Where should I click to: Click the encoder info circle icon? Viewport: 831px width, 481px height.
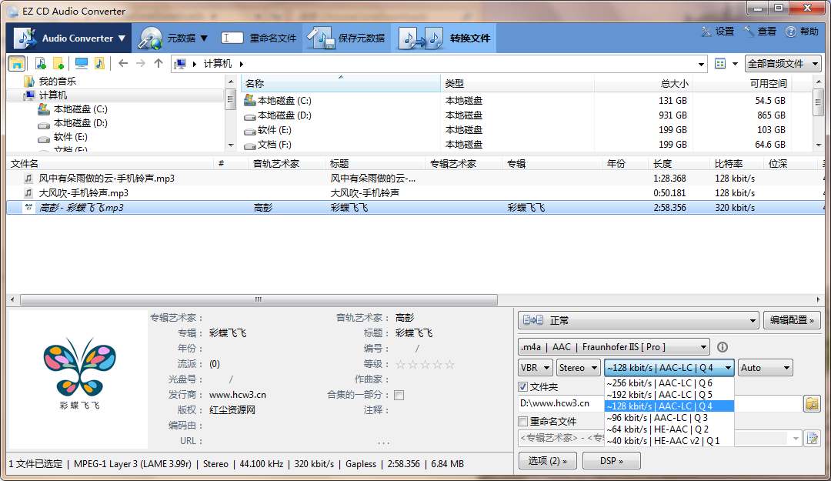[x=722, y=346]
